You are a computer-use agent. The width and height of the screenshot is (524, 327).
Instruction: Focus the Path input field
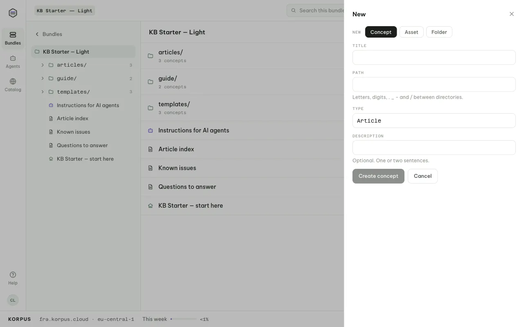coord(434,84)
